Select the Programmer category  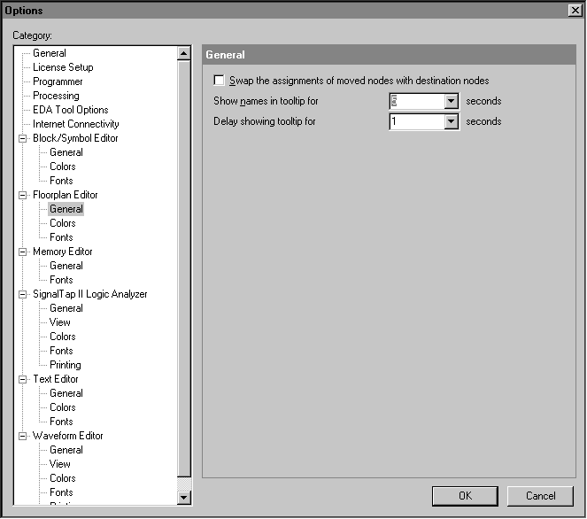[58, 81]
